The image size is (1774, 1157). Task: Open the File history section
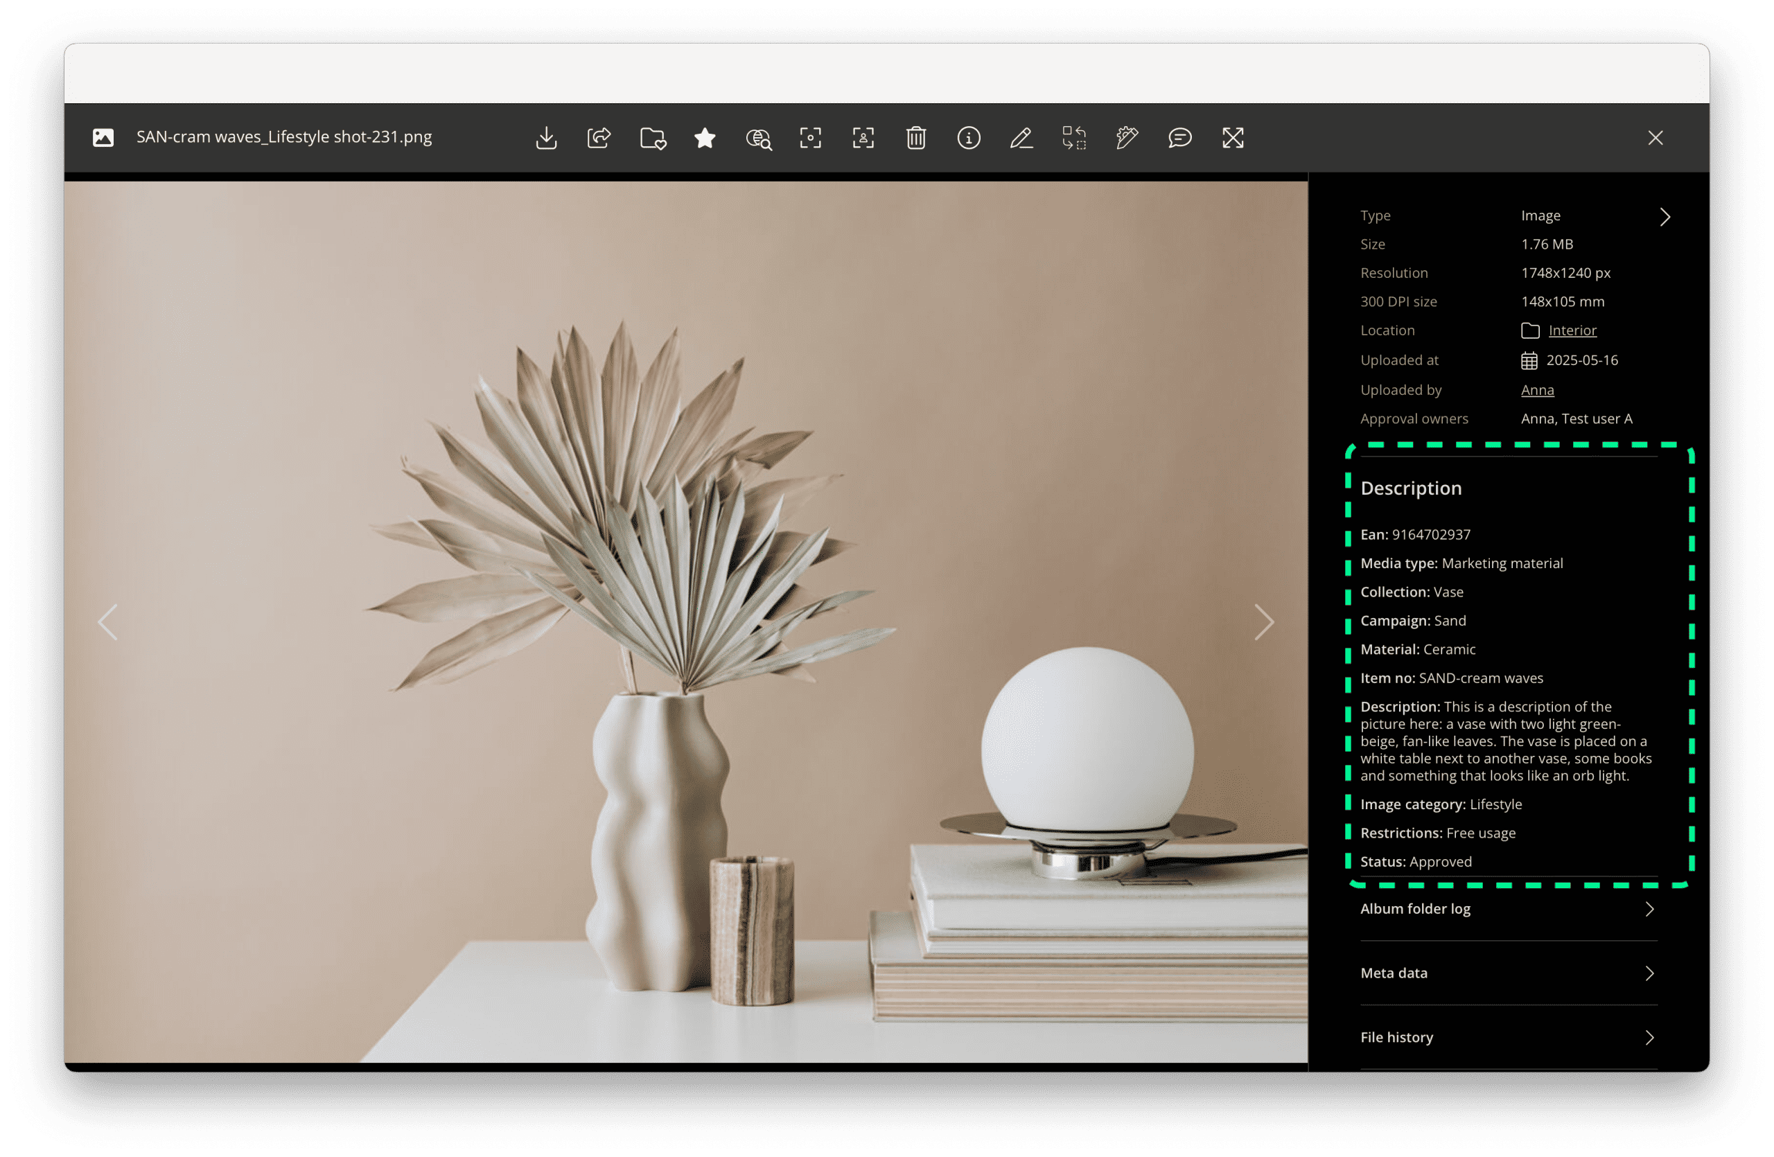click(1507, 1037)
